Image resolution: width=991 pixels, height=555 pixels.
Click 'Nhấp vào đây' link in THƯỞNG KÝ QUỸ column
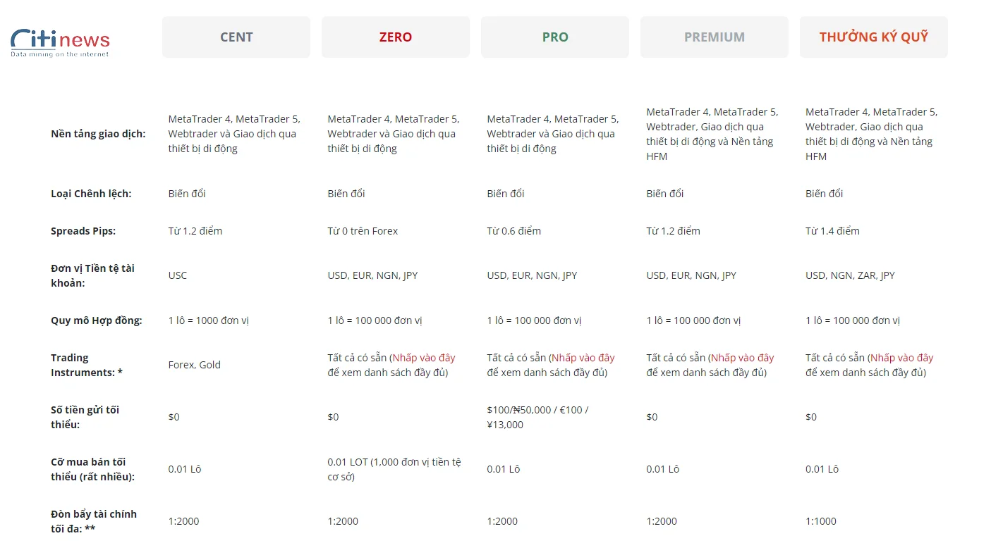(x=902, y=358)
